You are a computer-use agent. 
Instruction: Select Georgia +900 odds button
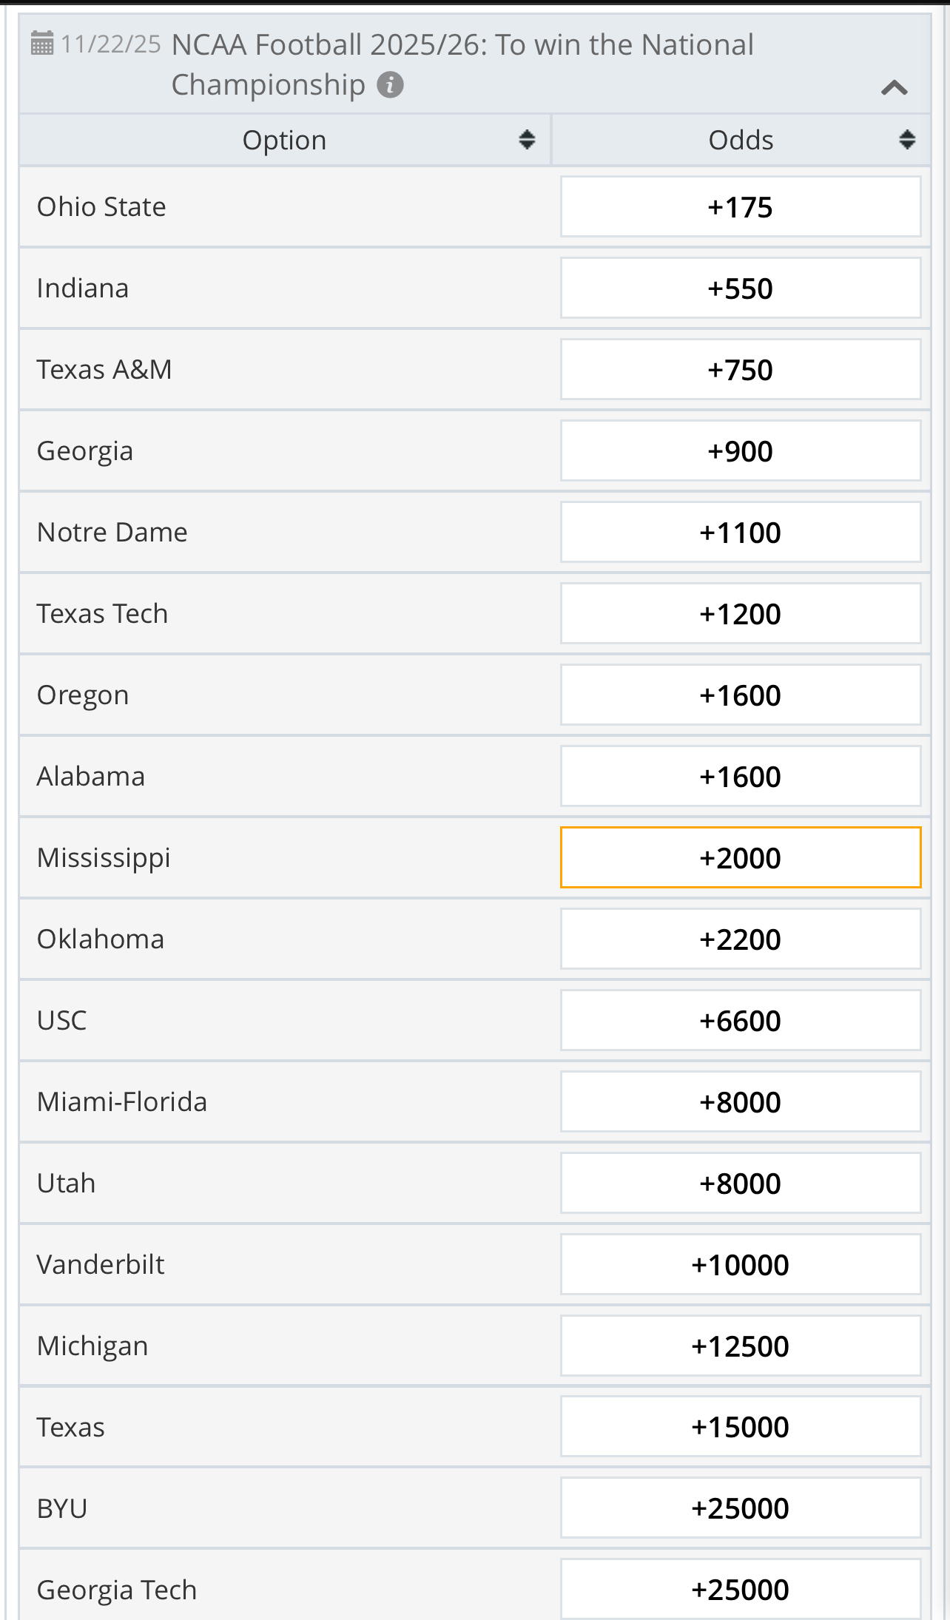(x=740, y=451)
